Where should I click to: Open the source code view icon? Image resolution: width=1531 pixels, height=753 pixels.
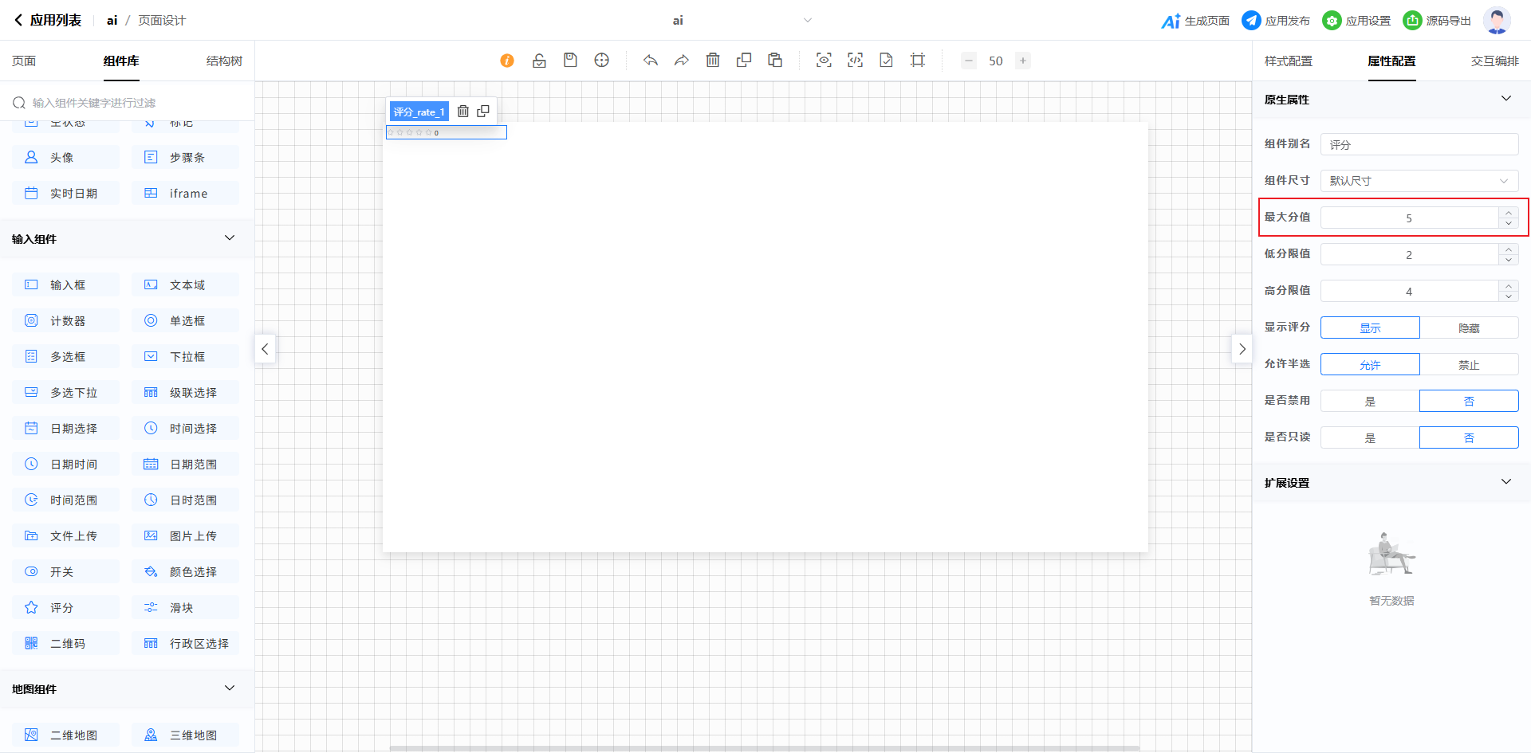(x=855, y=61)
